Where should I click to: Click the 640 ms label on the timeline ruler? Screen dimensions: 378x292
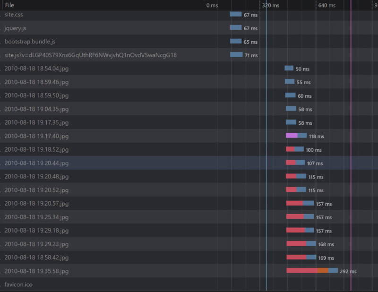(x=327, y=5)
